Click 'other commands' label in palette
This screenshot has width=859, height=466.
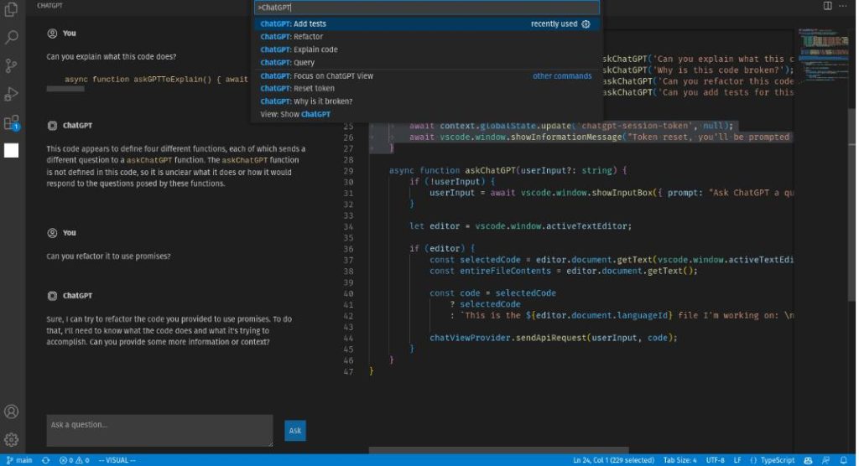pos(562,76)
